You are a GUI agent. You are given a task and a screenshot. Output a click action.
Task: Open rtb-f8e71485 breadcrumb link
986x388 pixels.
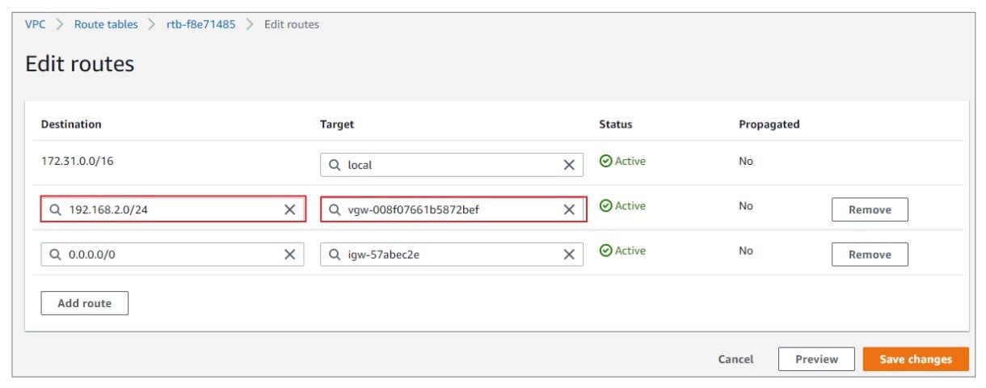(x=201, y=24)
